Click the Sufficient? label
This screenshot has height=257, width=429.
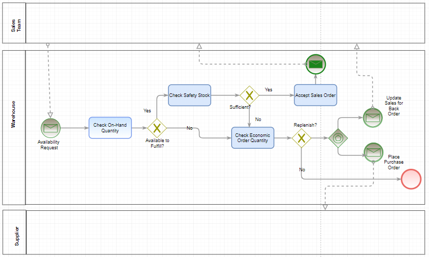240,107
